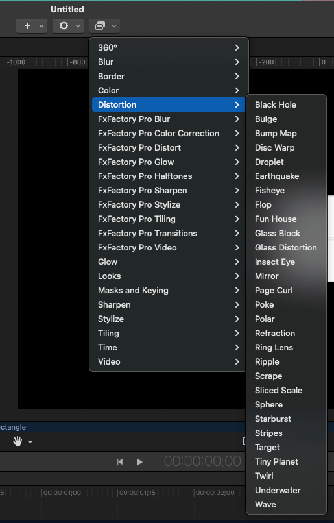Viewport: 334px width, 523px height.
Task: Apply the Mirror filter
Action: 286,276
